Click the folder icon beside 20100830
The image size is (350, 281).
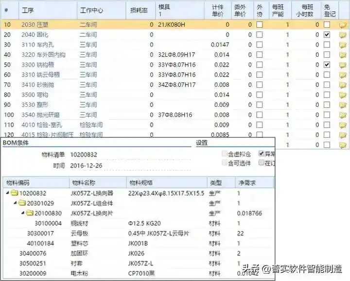(29, 214)
